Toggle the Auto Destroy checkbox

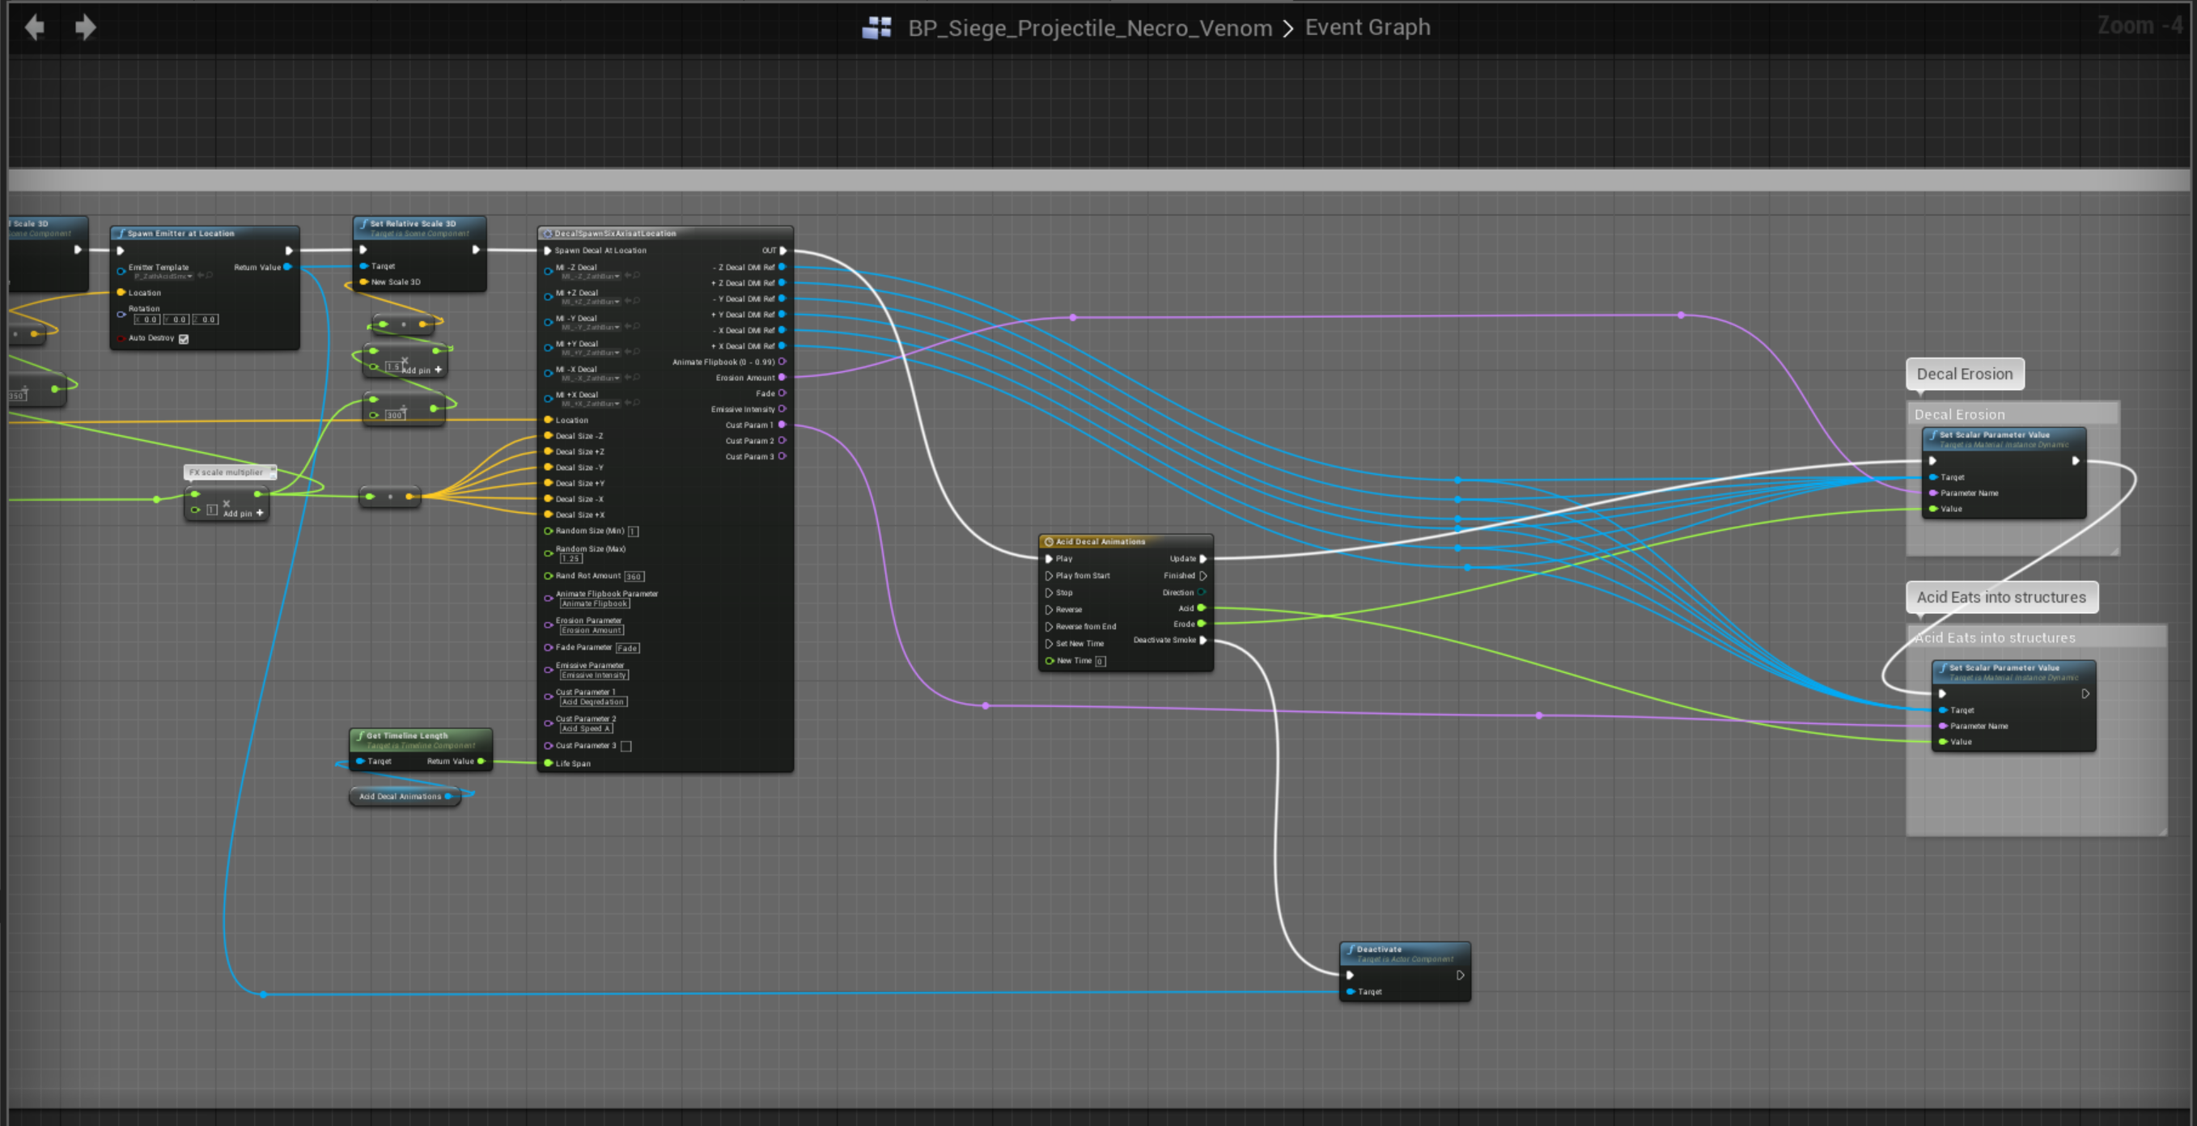(x=184, y=338)
